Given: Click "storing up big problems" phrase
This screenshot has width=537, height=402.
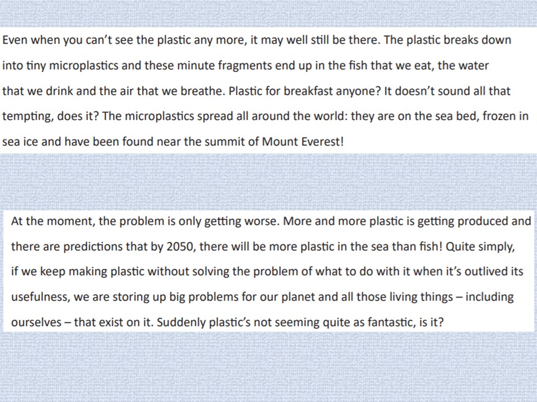Looking at the screenshot, I should (x=175, y=296).
